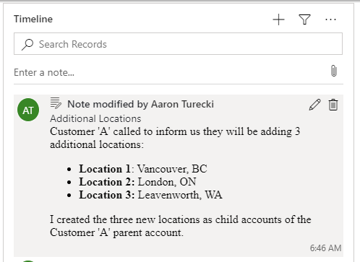The image size is (360, 262).
Task: Click into the Enter a note field
Action: (168, 72)
